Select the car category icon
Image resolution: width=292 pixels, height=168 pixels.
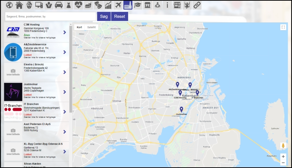tap(59, 5)
